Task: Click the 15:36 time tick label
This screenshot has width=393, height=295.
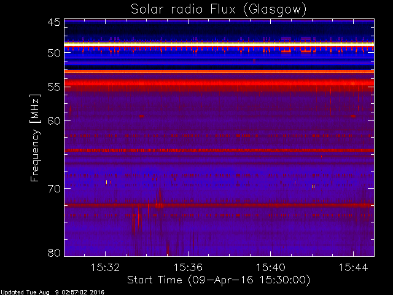Action: pyautogui.click(x=188, y=267)
